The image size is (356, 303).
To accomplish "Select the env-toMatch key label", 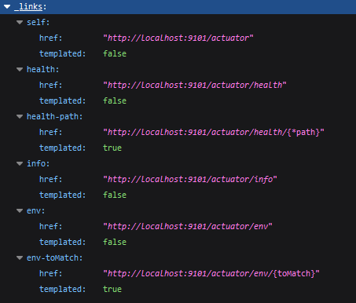I will click(x=53, y=258).
